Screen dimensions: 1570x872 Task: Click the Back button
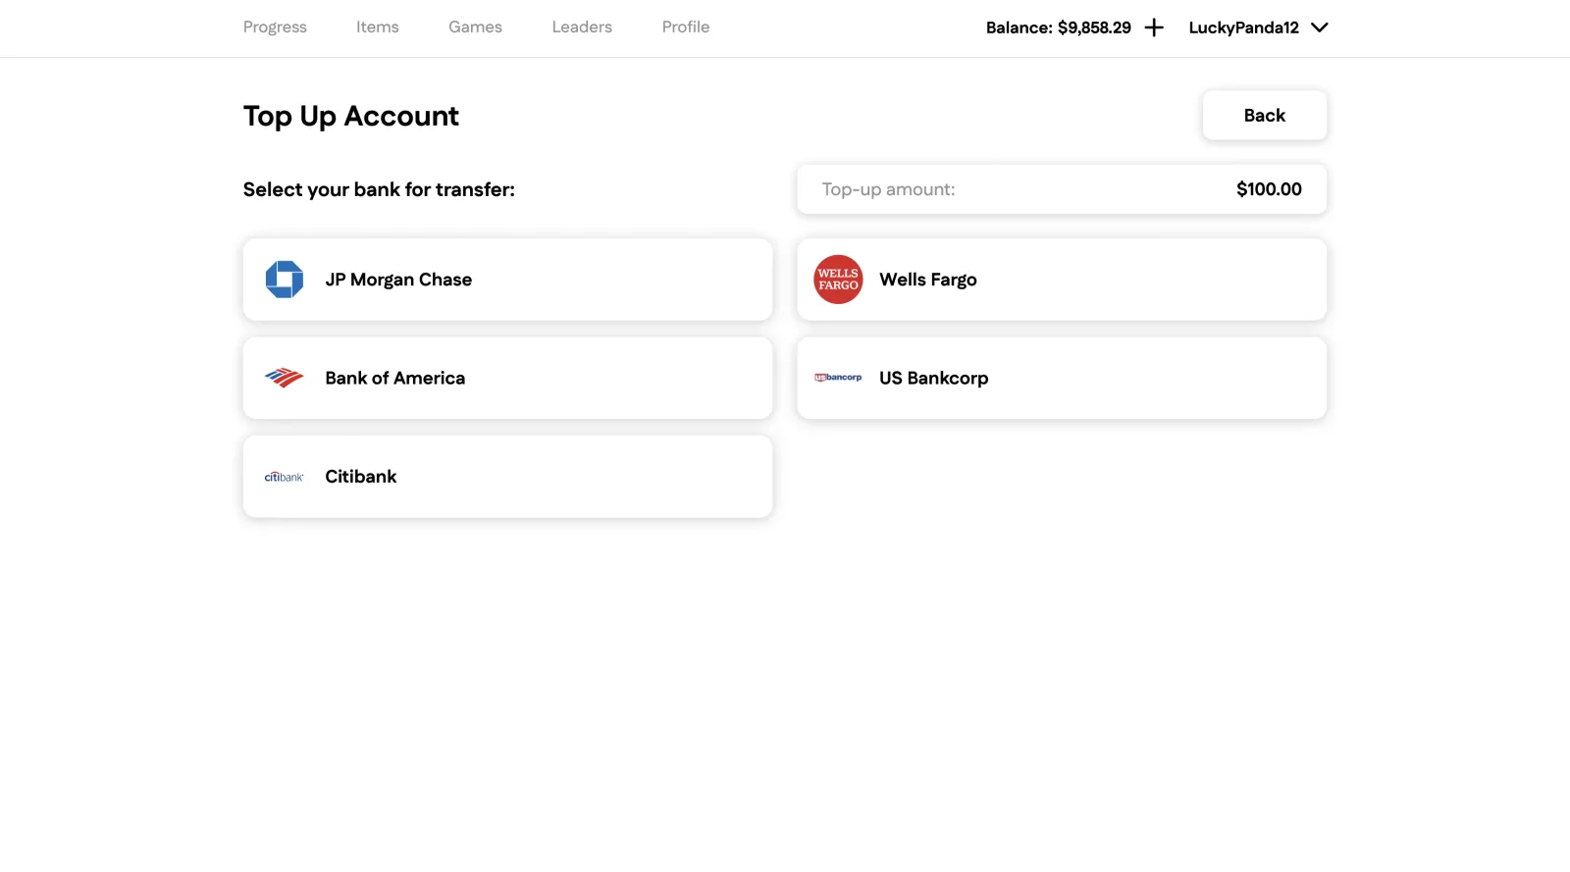(1265, 116)
